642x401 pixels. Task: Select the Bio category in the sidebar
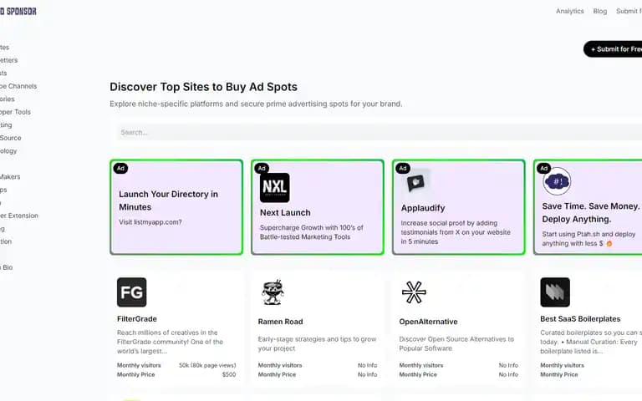click(7, 267)
